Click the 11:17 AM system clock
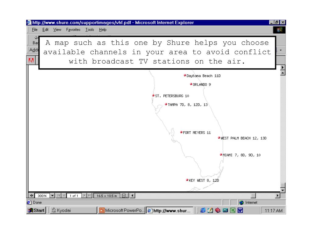The height and width of the screenshot is (234, 312). click(273, 211)
